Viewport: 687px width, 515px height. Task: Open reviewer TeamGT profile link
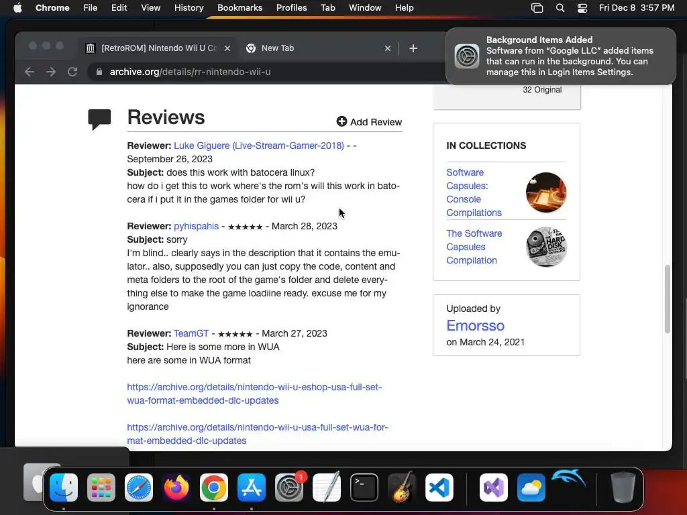coord(191,333)
